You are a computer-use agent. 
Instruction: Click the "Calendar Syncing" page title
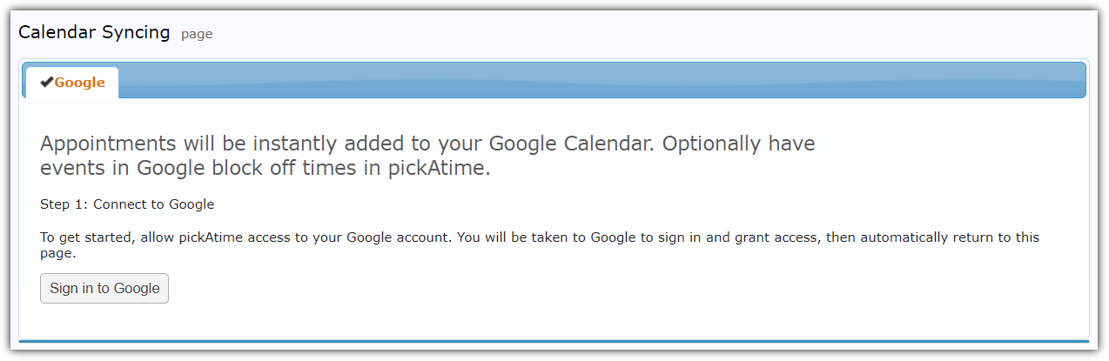[94, 33]
